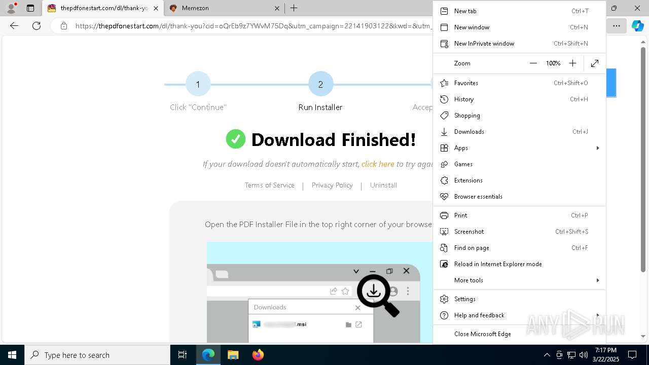Screen dimensions: 649x365
Task: Open Browser essentials entry
Action: [519, 196]
